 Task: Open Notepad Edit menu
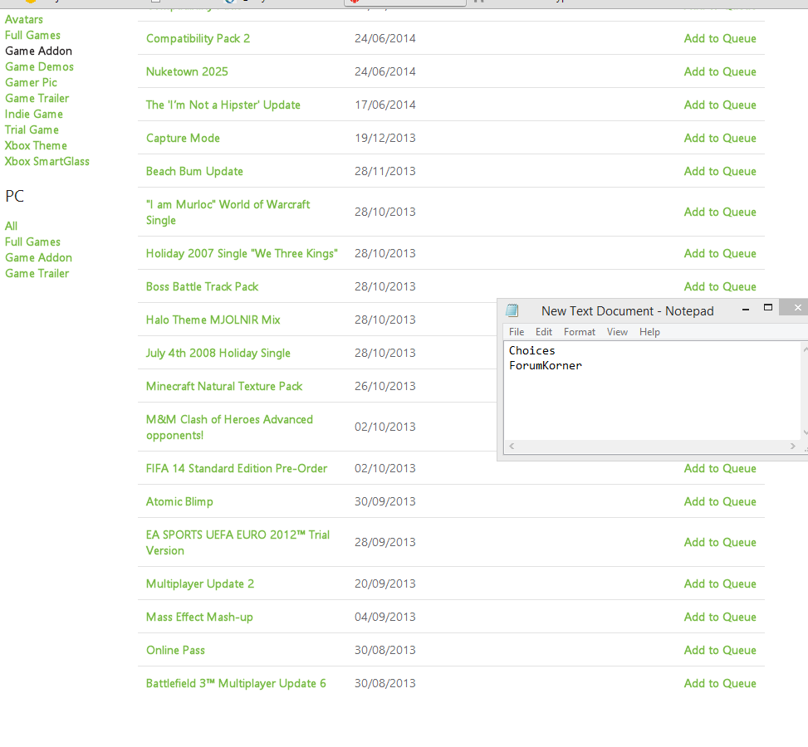point(544,332)
